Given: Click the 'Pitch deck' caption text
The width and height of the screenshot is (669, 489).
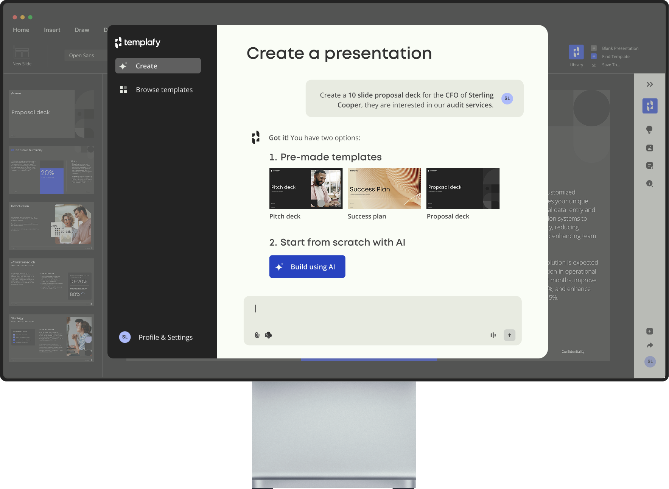Looking at the screenshot, I should 285,216.
